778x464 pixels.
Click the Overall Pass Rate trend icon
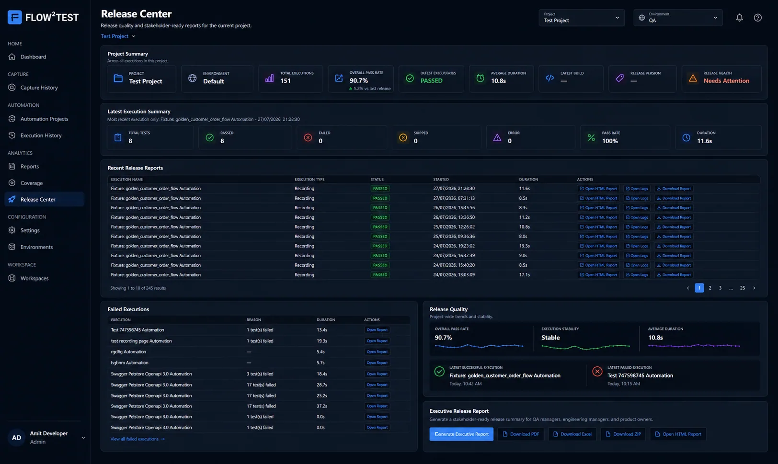tap(339, 78)
